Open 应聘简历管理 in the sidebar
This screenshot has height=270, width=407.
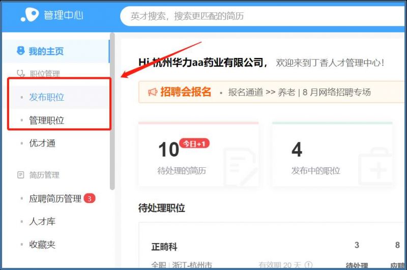(55, 199)
